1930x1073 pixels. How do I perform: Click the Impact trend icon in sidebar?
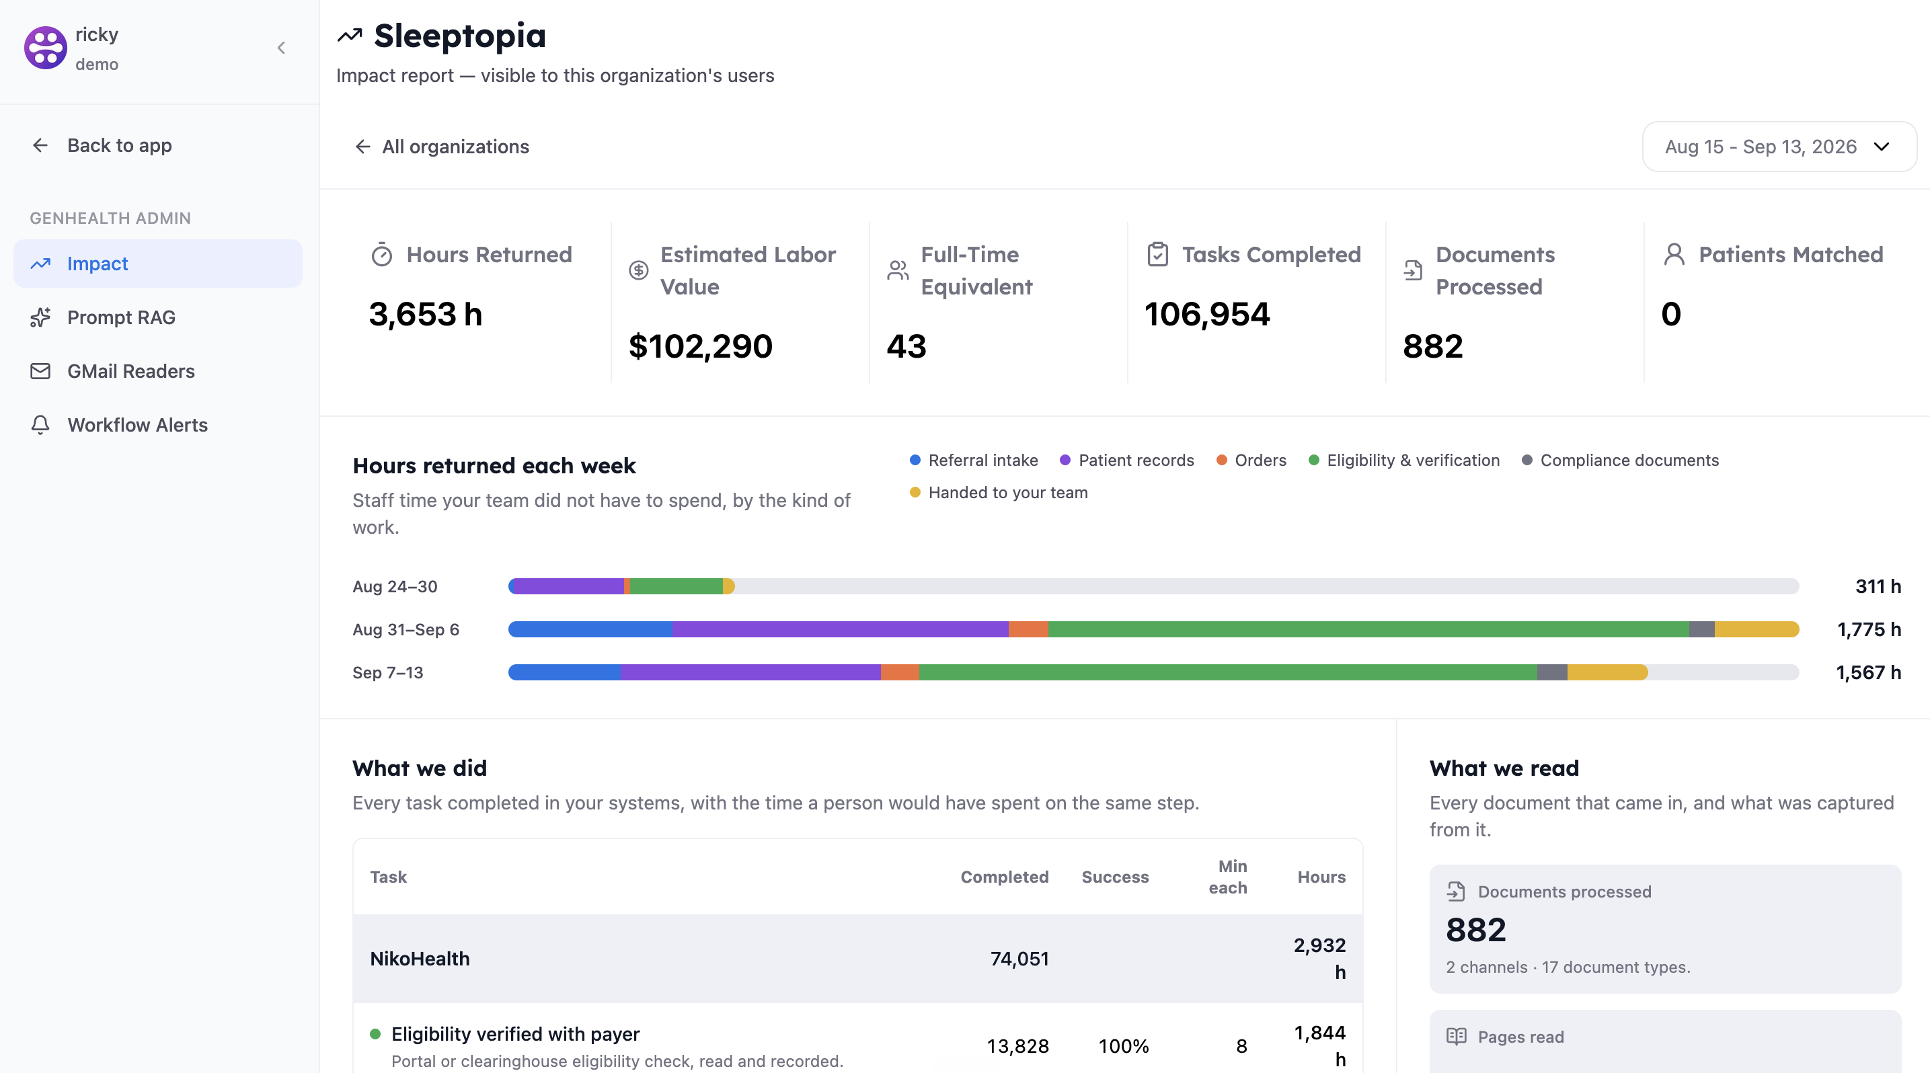tap(40, 264)
